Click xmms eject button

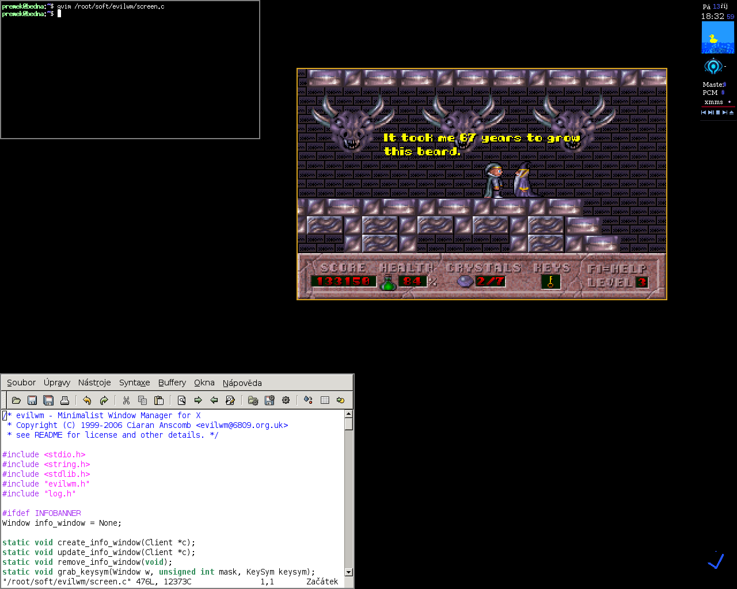pos(731,113)
